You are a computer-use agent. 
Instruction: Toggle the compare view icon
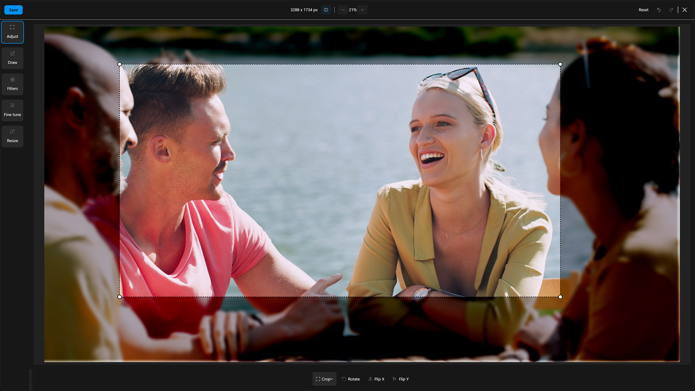[x=326, y=10]
